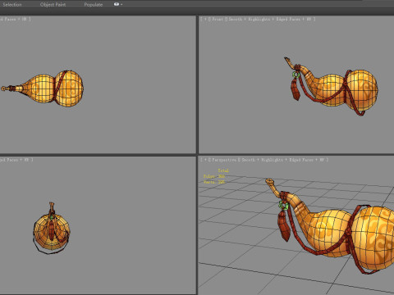Screen dimensions: 394x295
Task: Click the yellow Total statistics heading
Action: (x=223, y=170)
